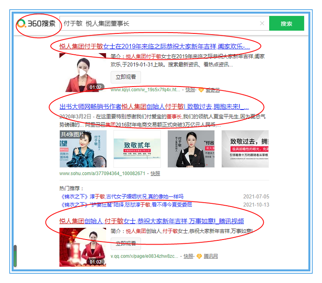Open 快照 beside the sohu.com URL
Image resolution: width=322 pixels, height=283 pixels.
click(x=155, y=173)
